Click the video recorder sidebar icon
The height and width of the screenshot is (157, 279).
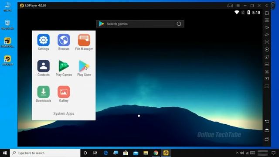(x=267, y=79)
